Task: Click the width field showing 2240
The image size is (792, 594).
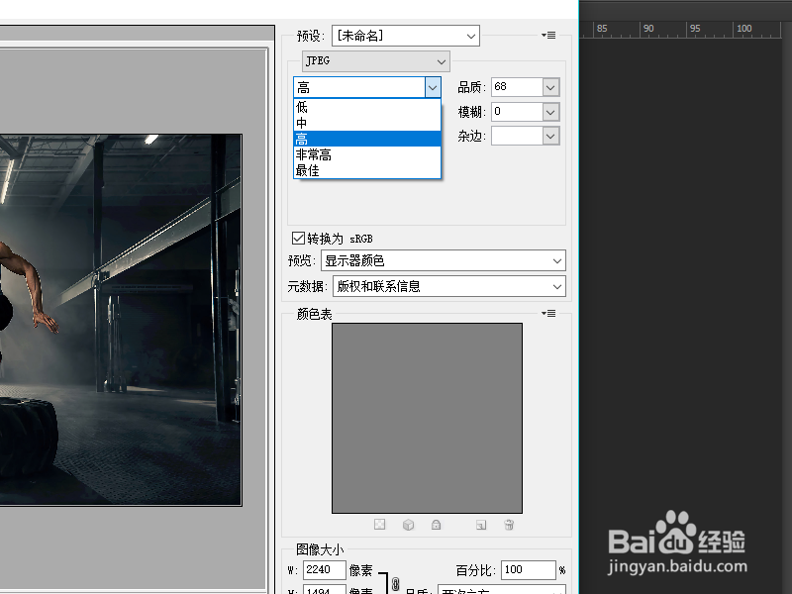Action: [x=325, y=570]
